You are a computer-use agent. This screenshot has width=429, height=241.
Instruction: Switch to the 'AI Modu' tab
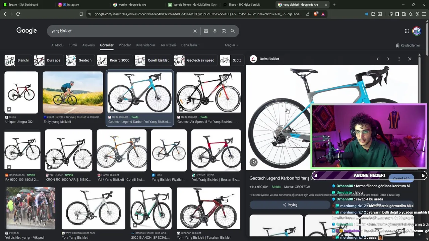[57, 45]
